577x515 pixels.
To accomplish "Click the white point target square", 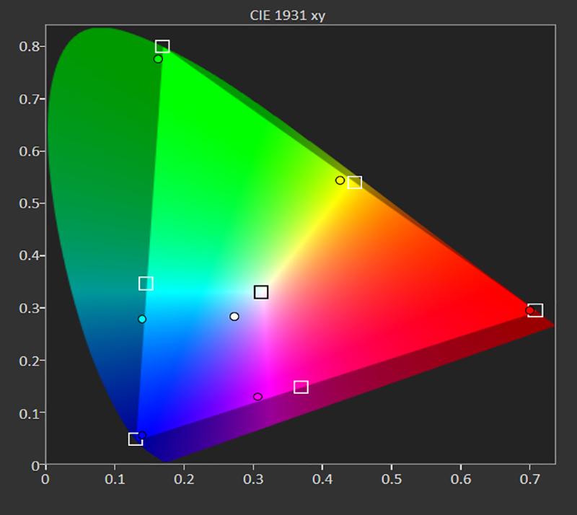I will [x=261, y=292].
